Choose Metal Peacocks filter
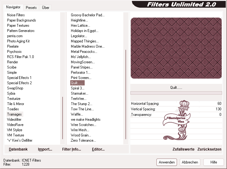 coord(84,52)
